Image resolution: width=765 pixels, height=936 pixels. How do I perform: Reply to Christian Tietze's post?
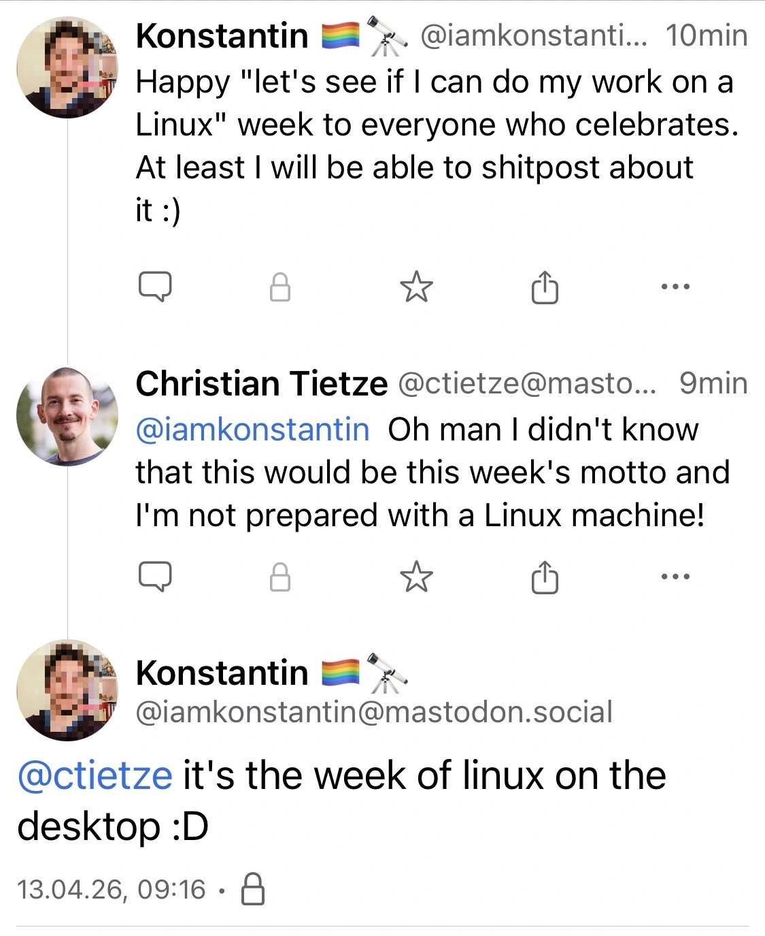[x=155, y=577]
